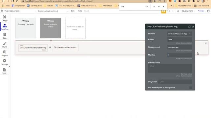Open the Workflow tab in sidebar

tap(4, 27)
